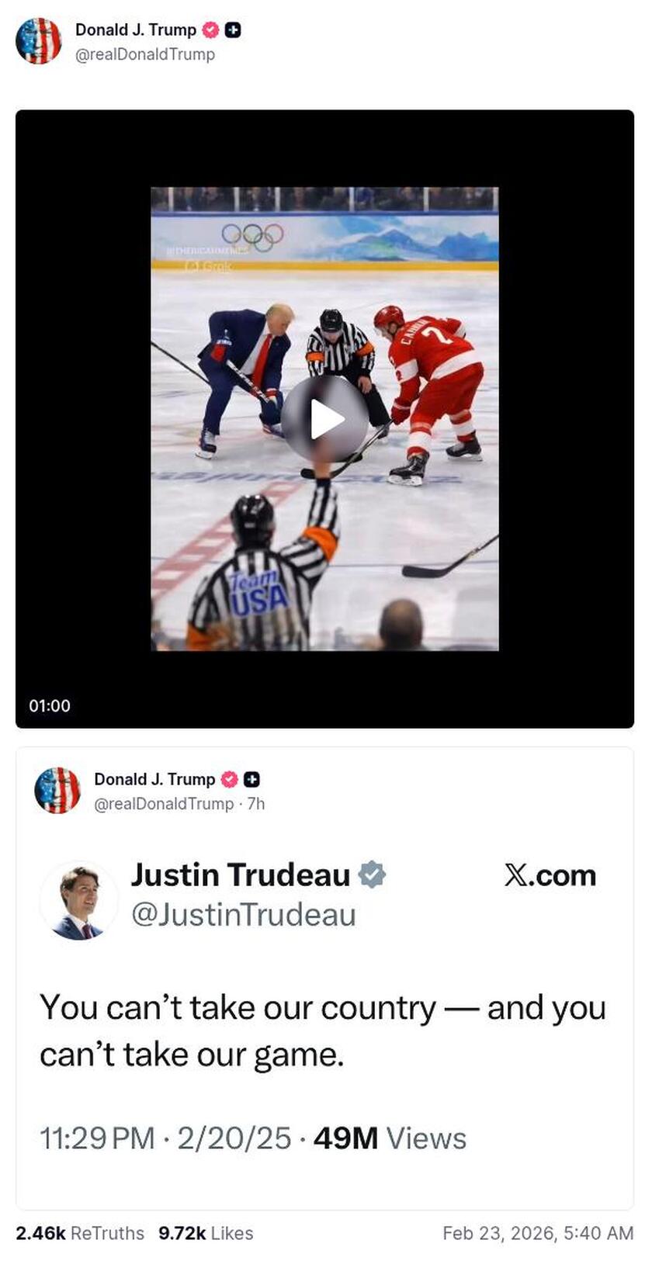
Task: Open the quoted text 'You can't take our country'
Action: click(238, 1008)
